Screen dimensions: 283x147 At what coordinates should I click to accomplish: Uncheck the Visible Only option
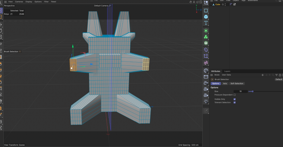234,99
